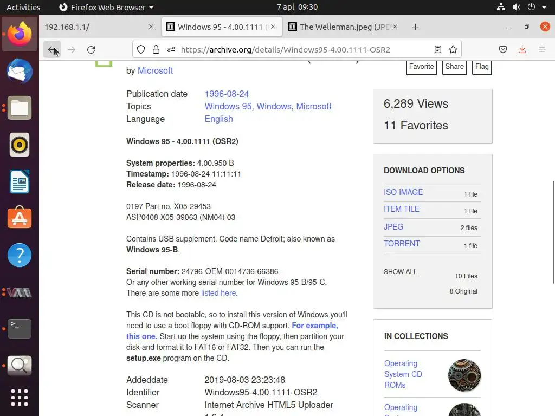Viewport: 555px width, 416px height.
Task: Click the Favorite button
Action: click(x=421, y=67)
